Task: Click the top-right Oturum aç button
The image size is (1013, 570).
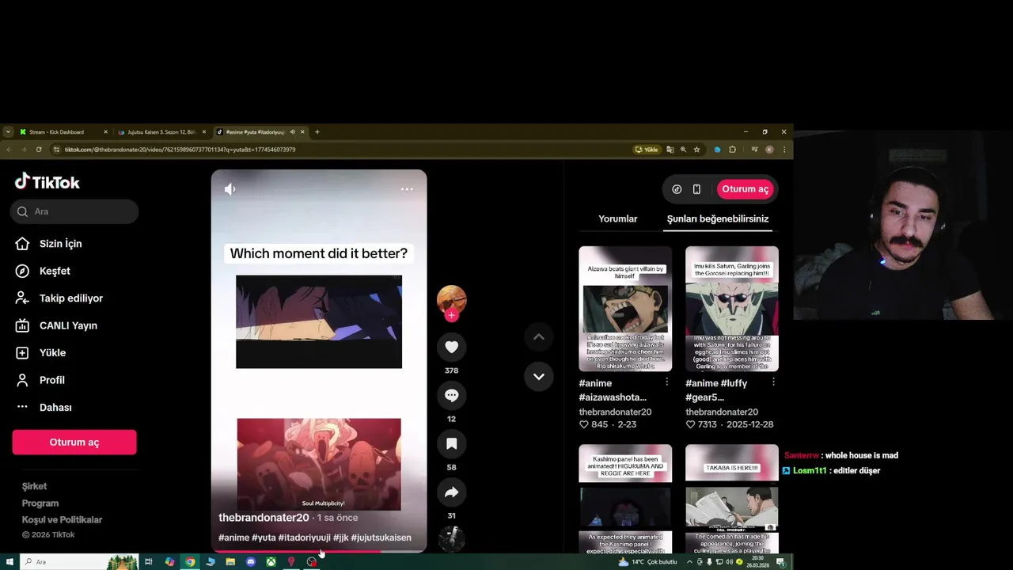Action: pos(745,189)
